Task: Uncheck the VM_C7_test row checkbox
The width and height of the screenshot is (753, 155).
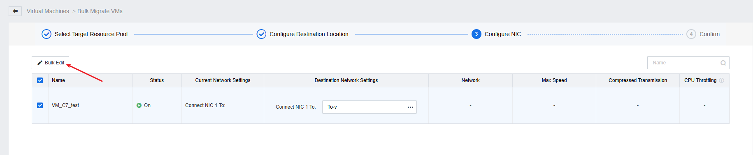Action: coord(40,105)
